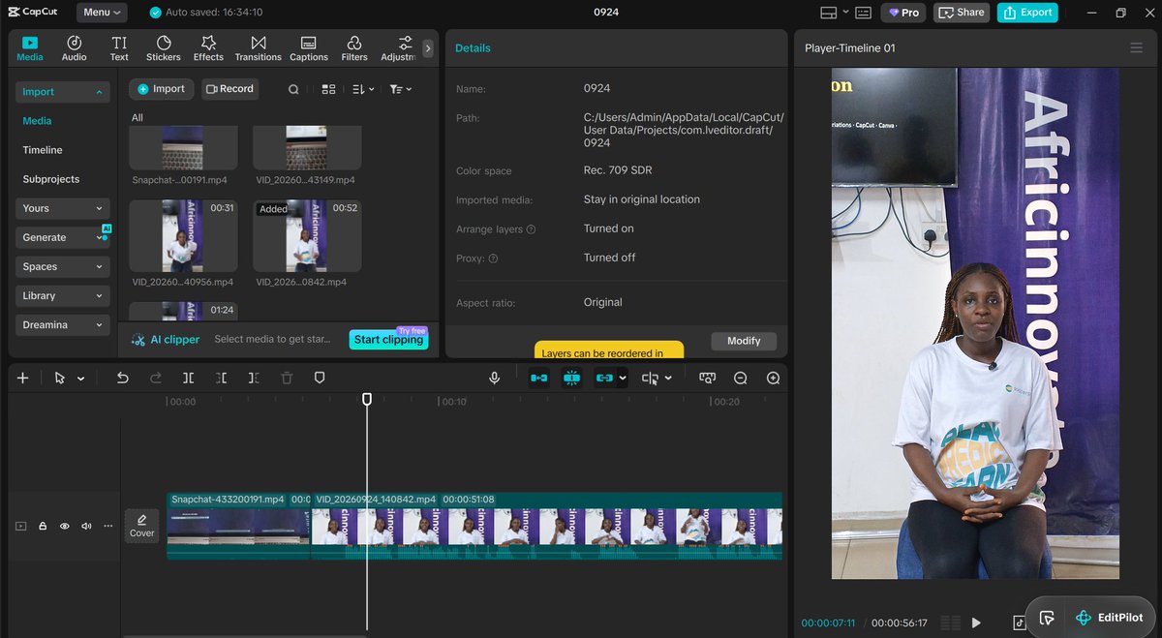Switch to the Media tab
The width and height of the screenshot is (1162, 638).
[30, 48]
